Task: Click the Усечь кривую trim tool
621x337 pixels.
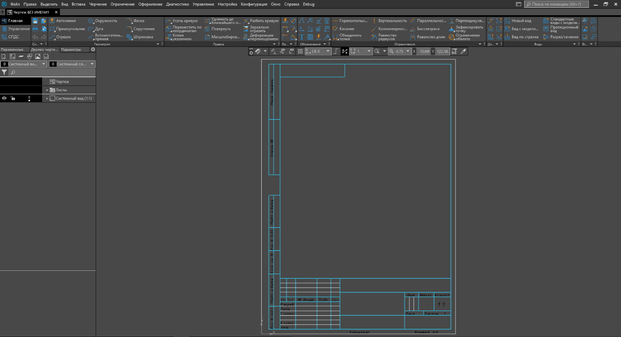Action: click(x=182, y=20)
